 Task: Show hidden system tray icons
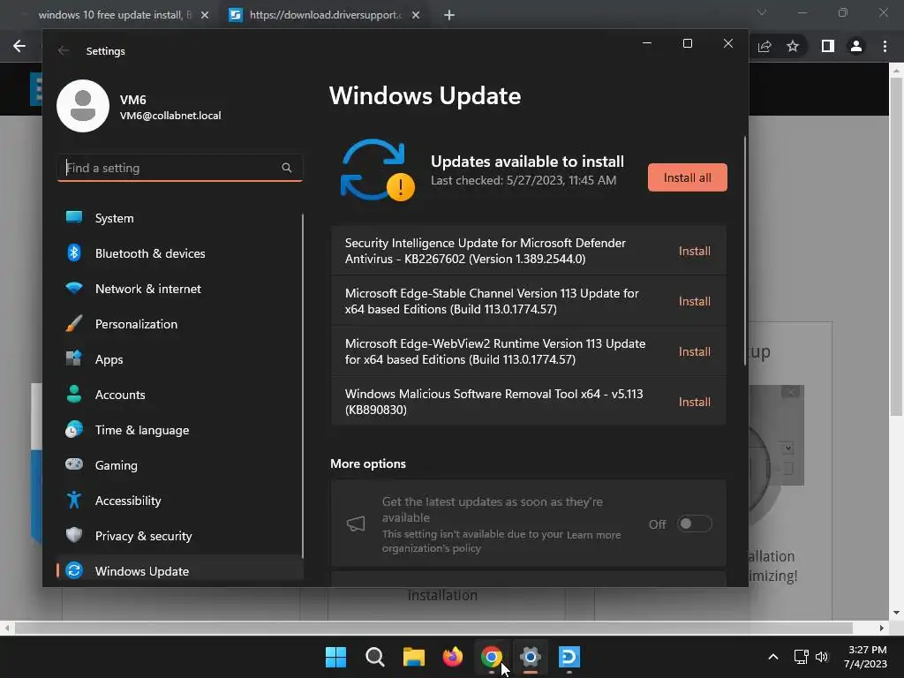click(x=773, y=657)
